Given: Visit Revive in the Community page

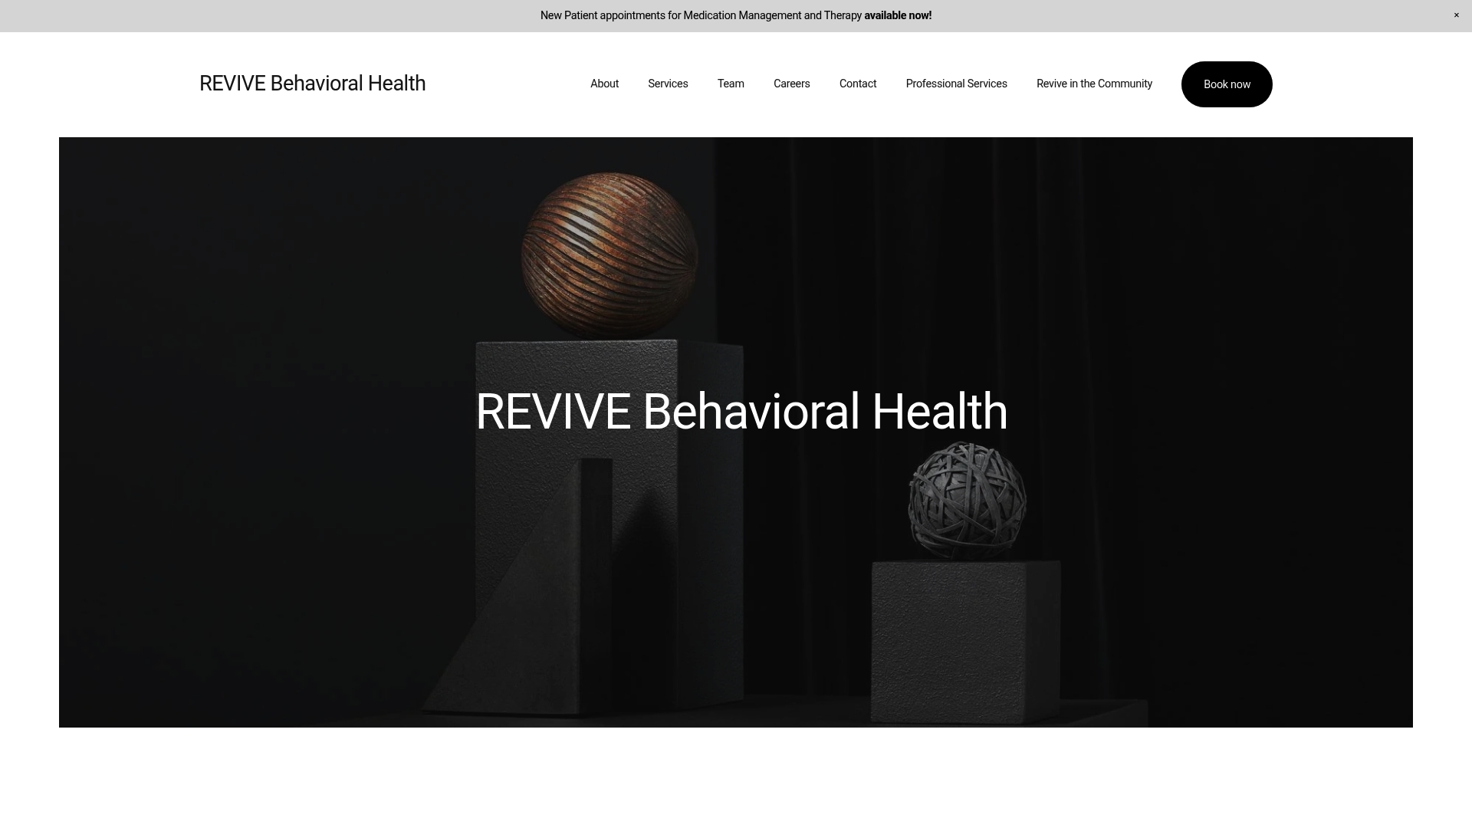Looking at the screenshot, I should [1094, 84].
